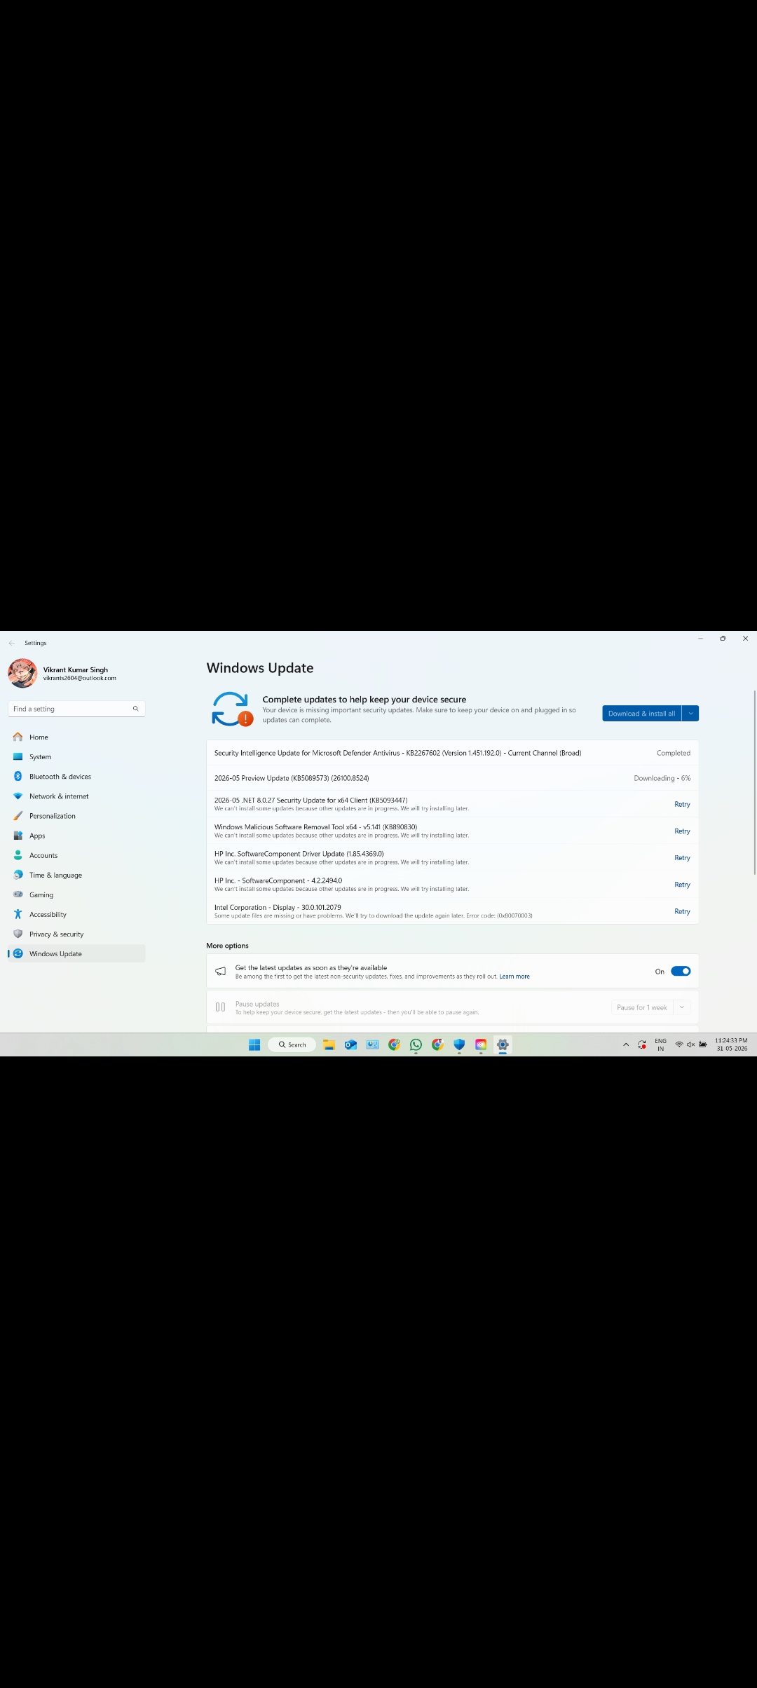Click the taskbar Search box
The height and width of the screenshot is (1688, 757).
click(x=292, y=1044)
